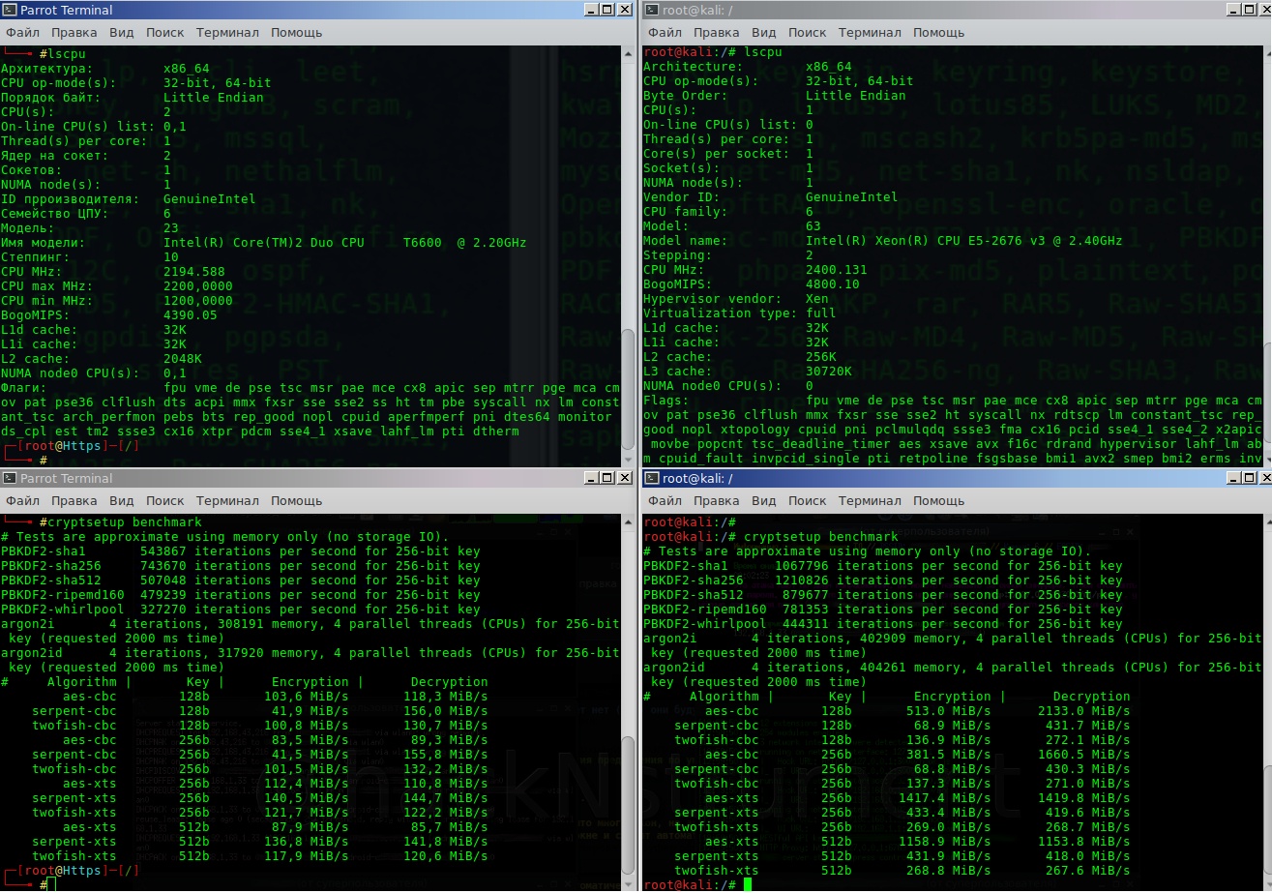Click the 'Virtualization type: full' line
The width and height of the screenshot is (1272, 893).
tap(740, 313)
